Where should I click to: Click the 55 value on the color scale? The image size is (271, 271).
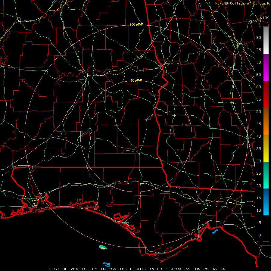click(x=259, y=99)
